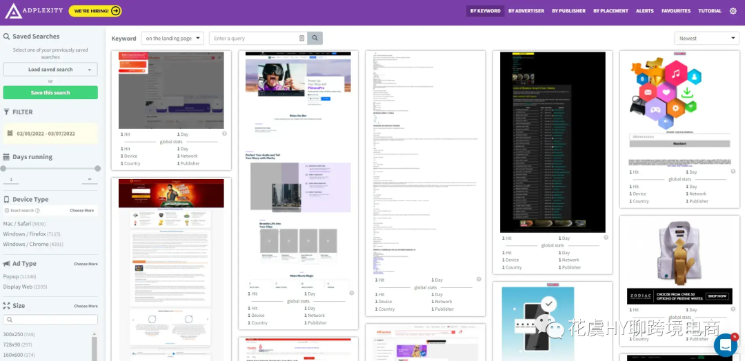Filter by Mac / Safari device type
Image resolution: width=745 pixels, height=361 pixels.
click(x=17, y=224)
